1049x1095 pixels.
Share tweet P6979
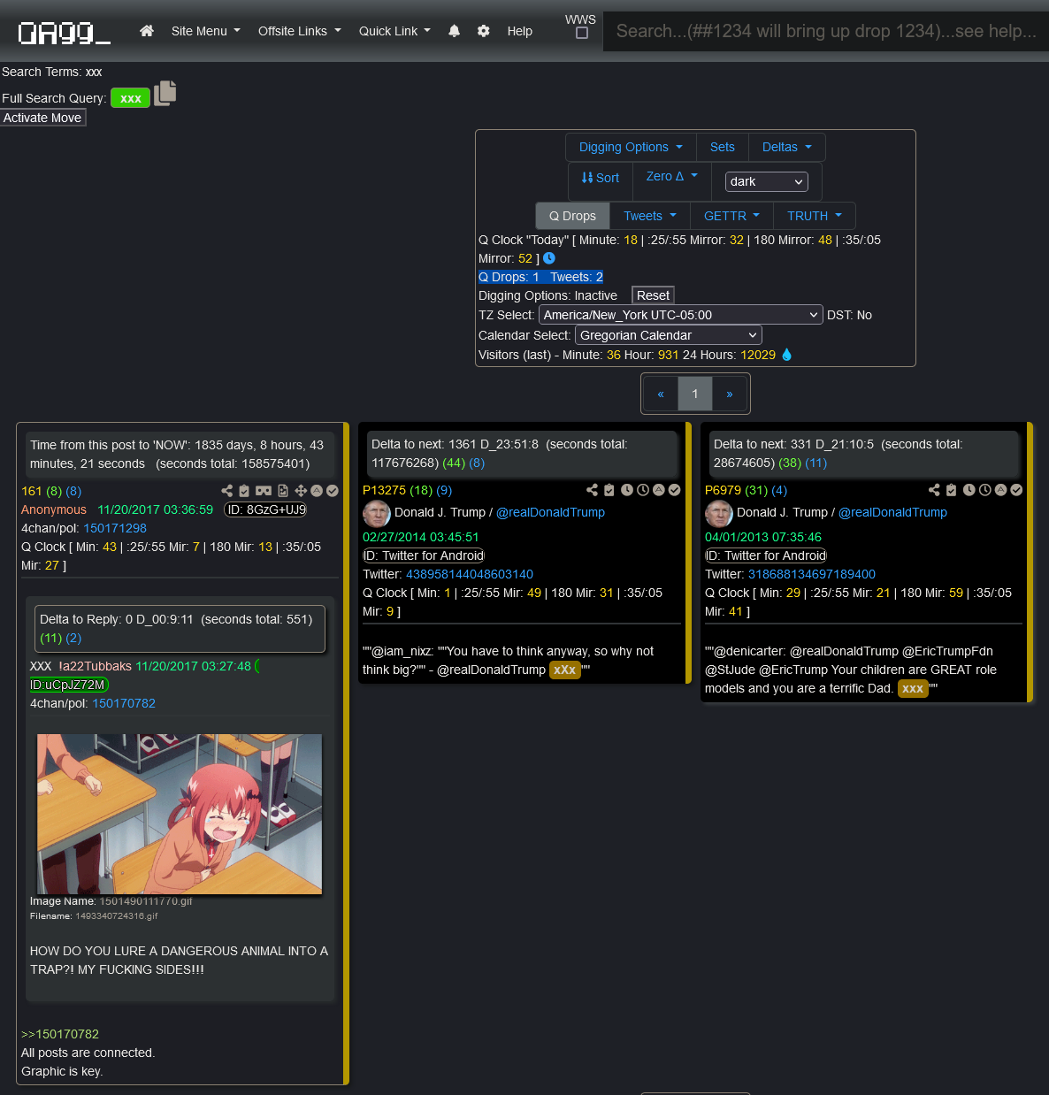(x=934, y=490)
